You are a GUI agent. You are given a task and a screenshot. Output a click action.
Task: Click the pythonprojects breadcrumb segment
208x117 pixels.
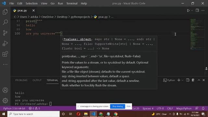coord(80,17)
